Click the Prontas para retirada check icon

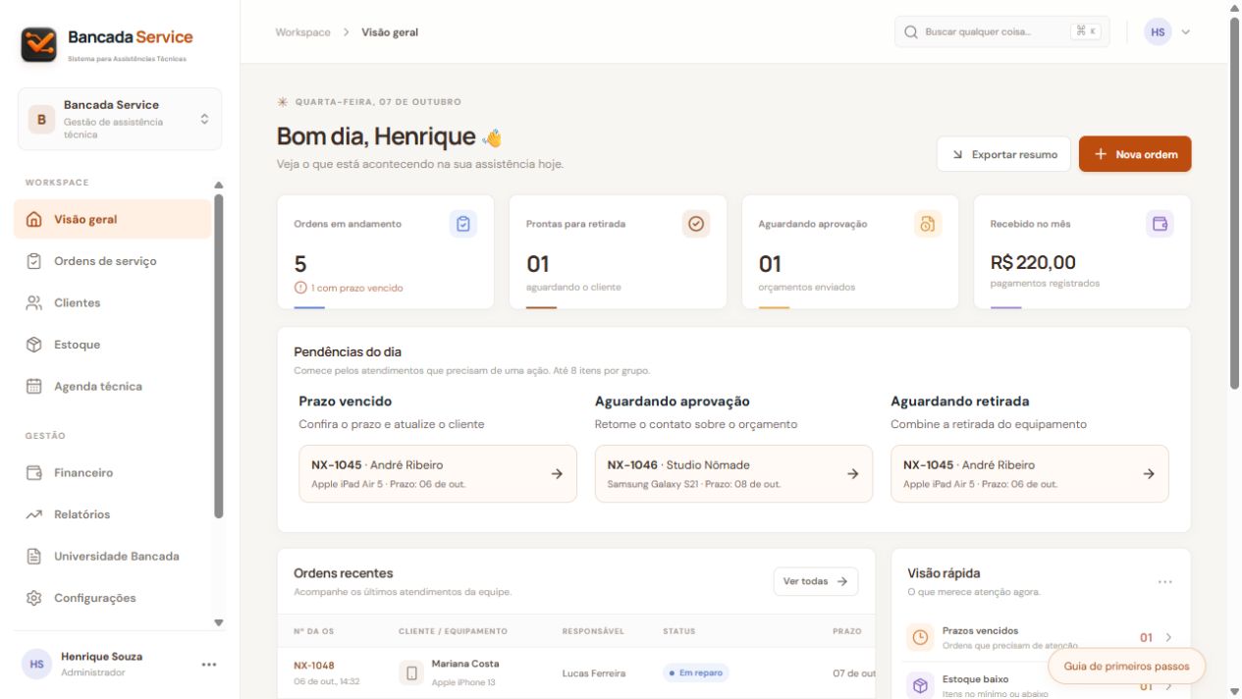(696, 224)
